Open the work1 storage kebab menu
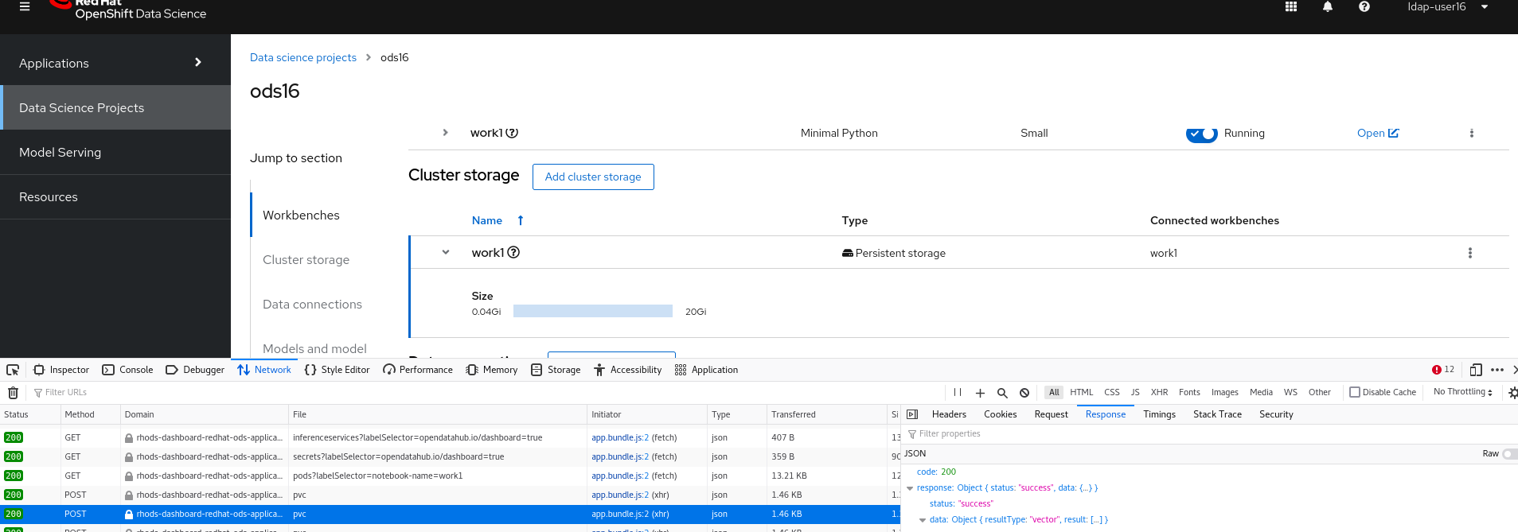This screenshot has height=532, width=1518. [x=1469, y=253]
